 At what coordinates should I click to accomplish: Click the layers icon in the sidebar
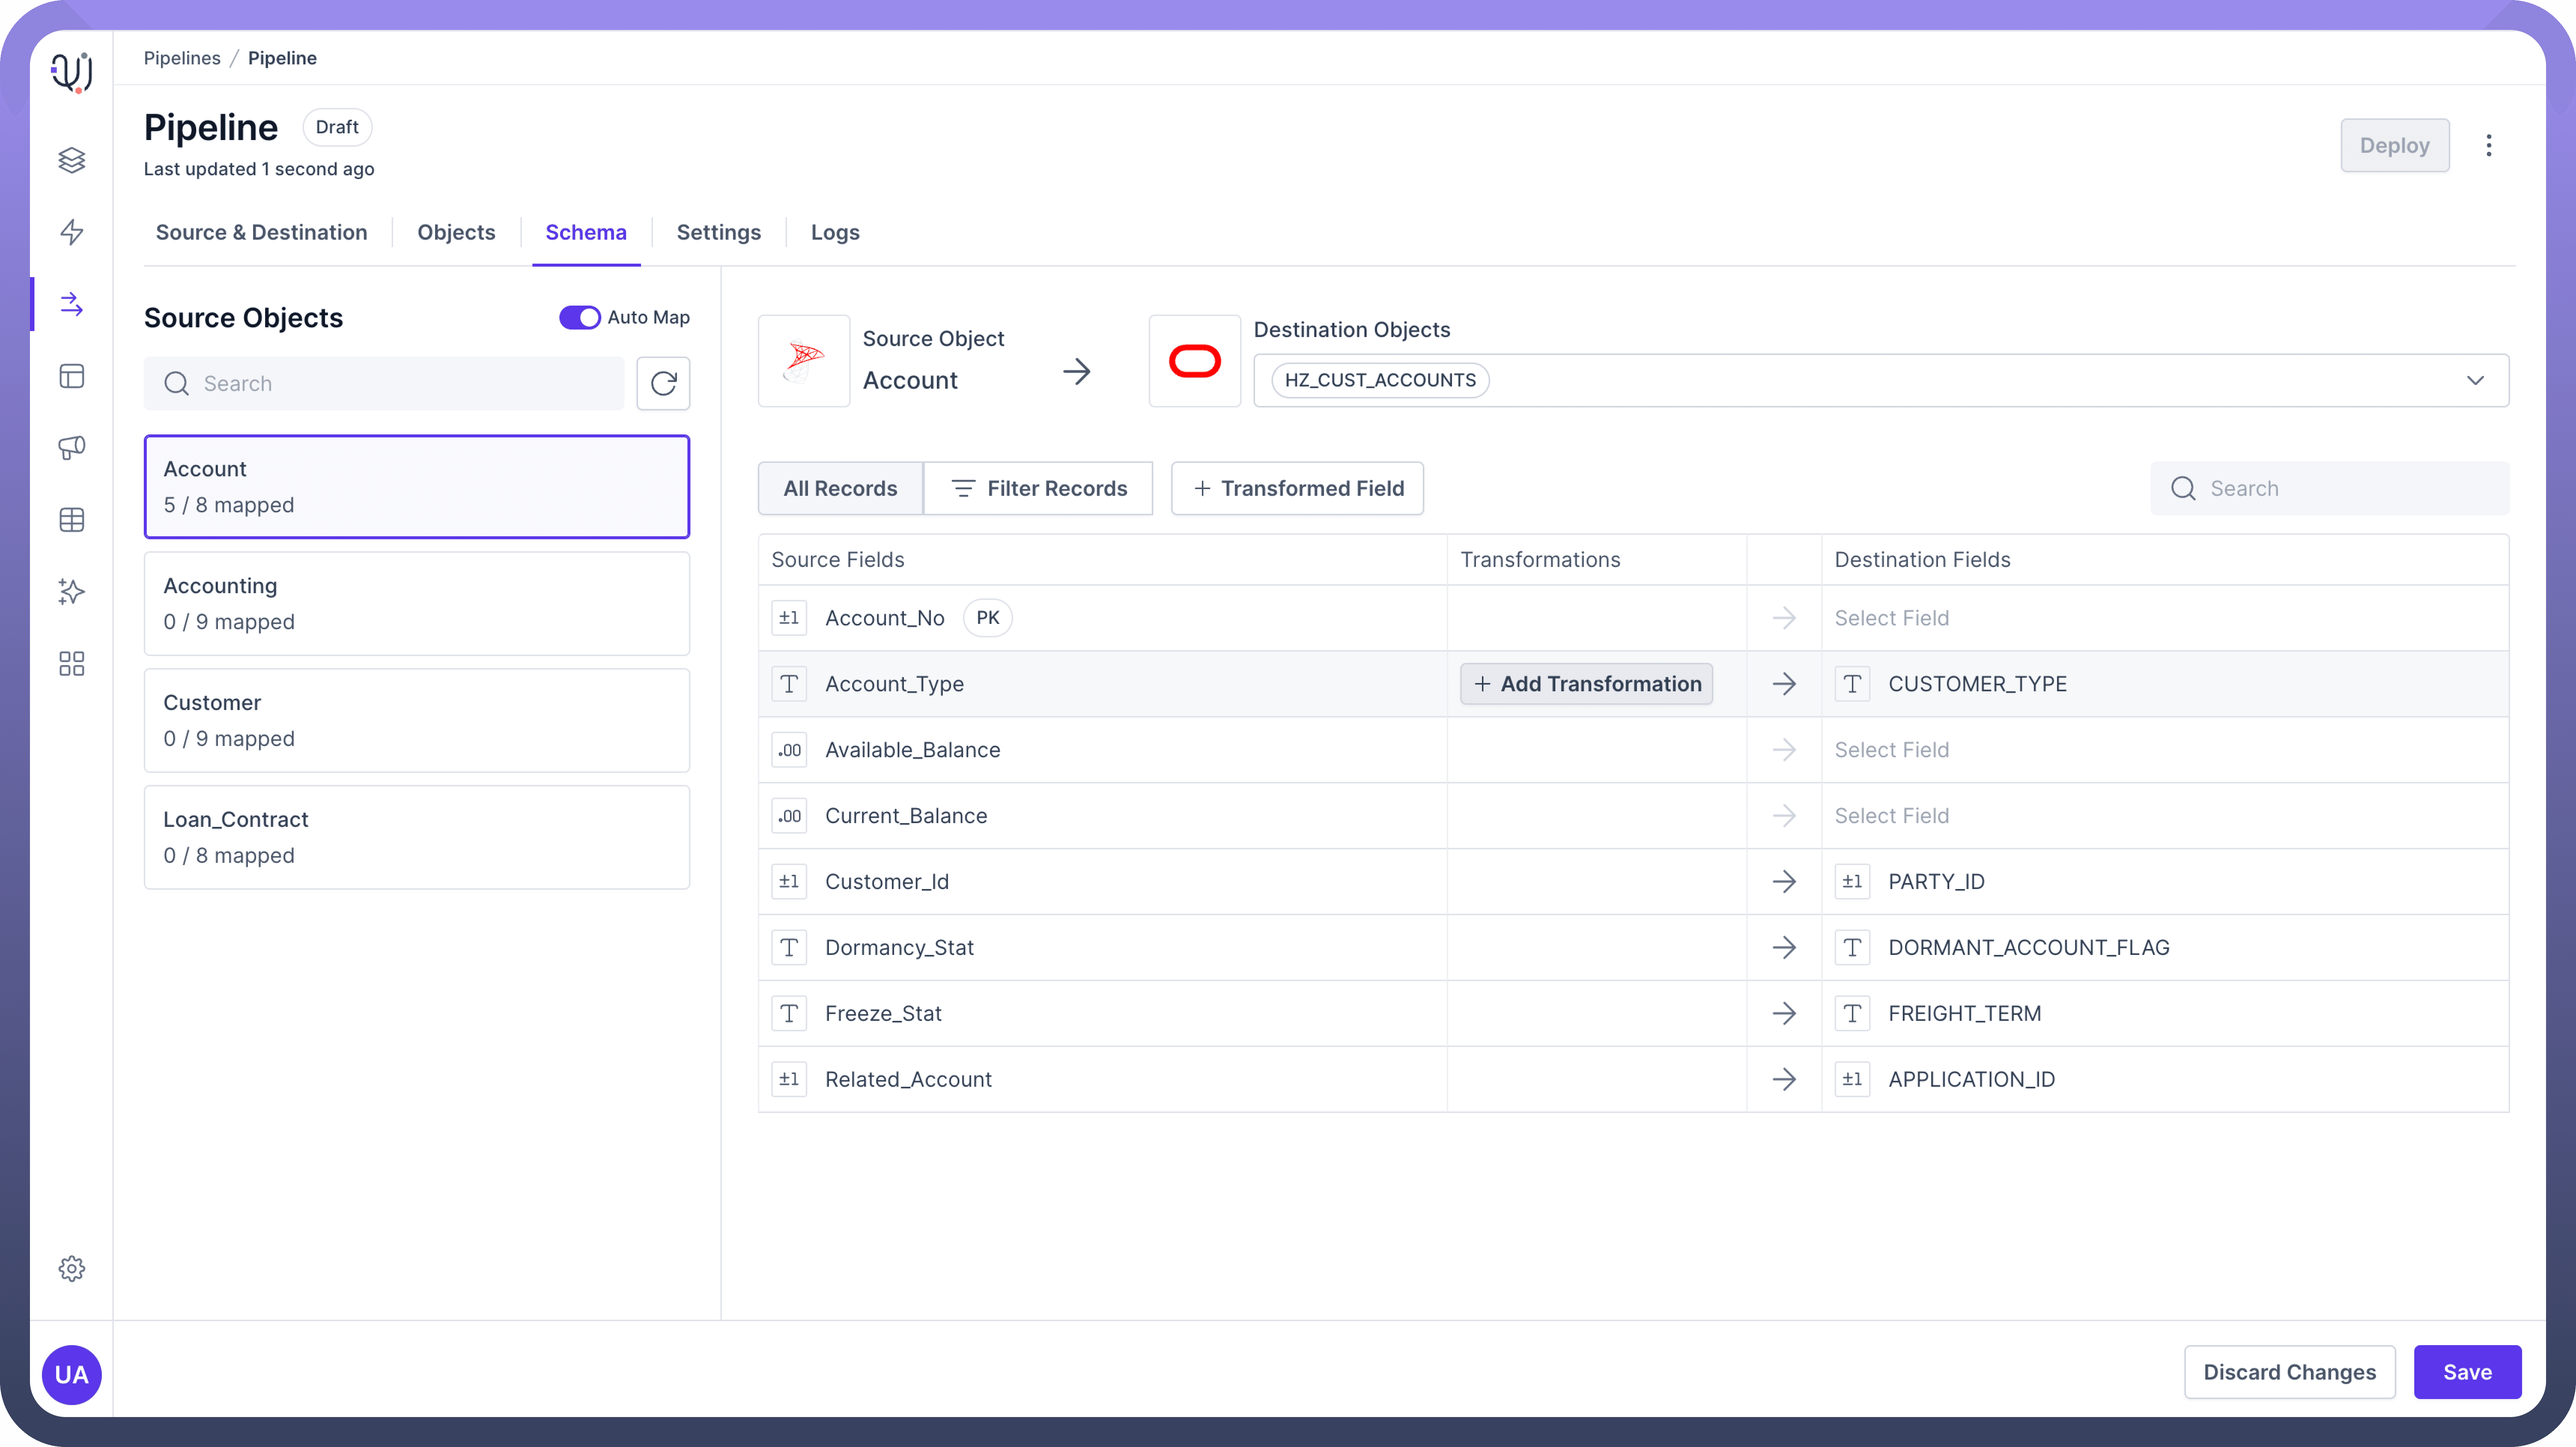pos(71,160)
